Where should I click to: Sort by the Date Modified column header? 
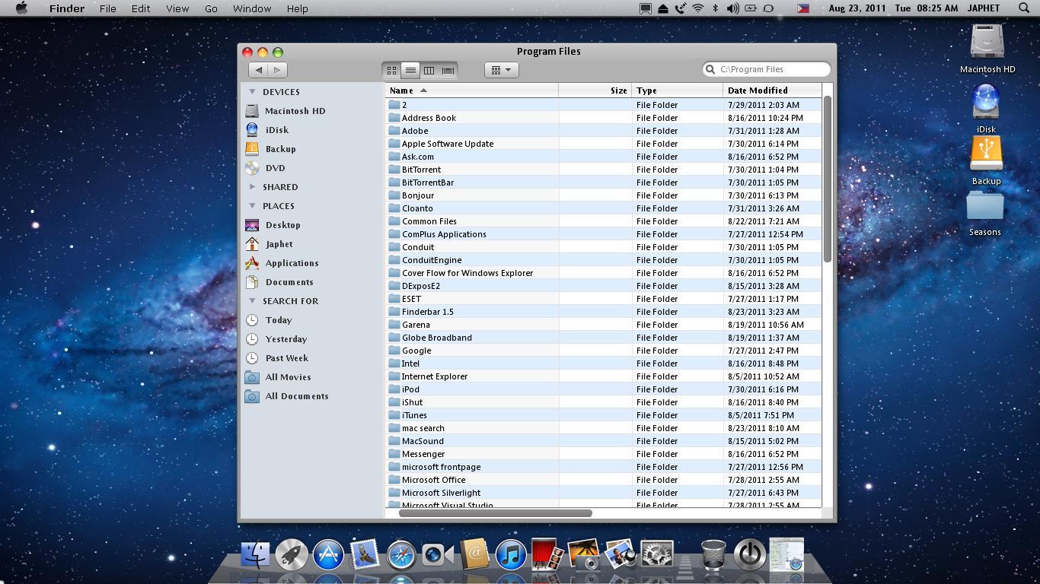tap(772, 90)
